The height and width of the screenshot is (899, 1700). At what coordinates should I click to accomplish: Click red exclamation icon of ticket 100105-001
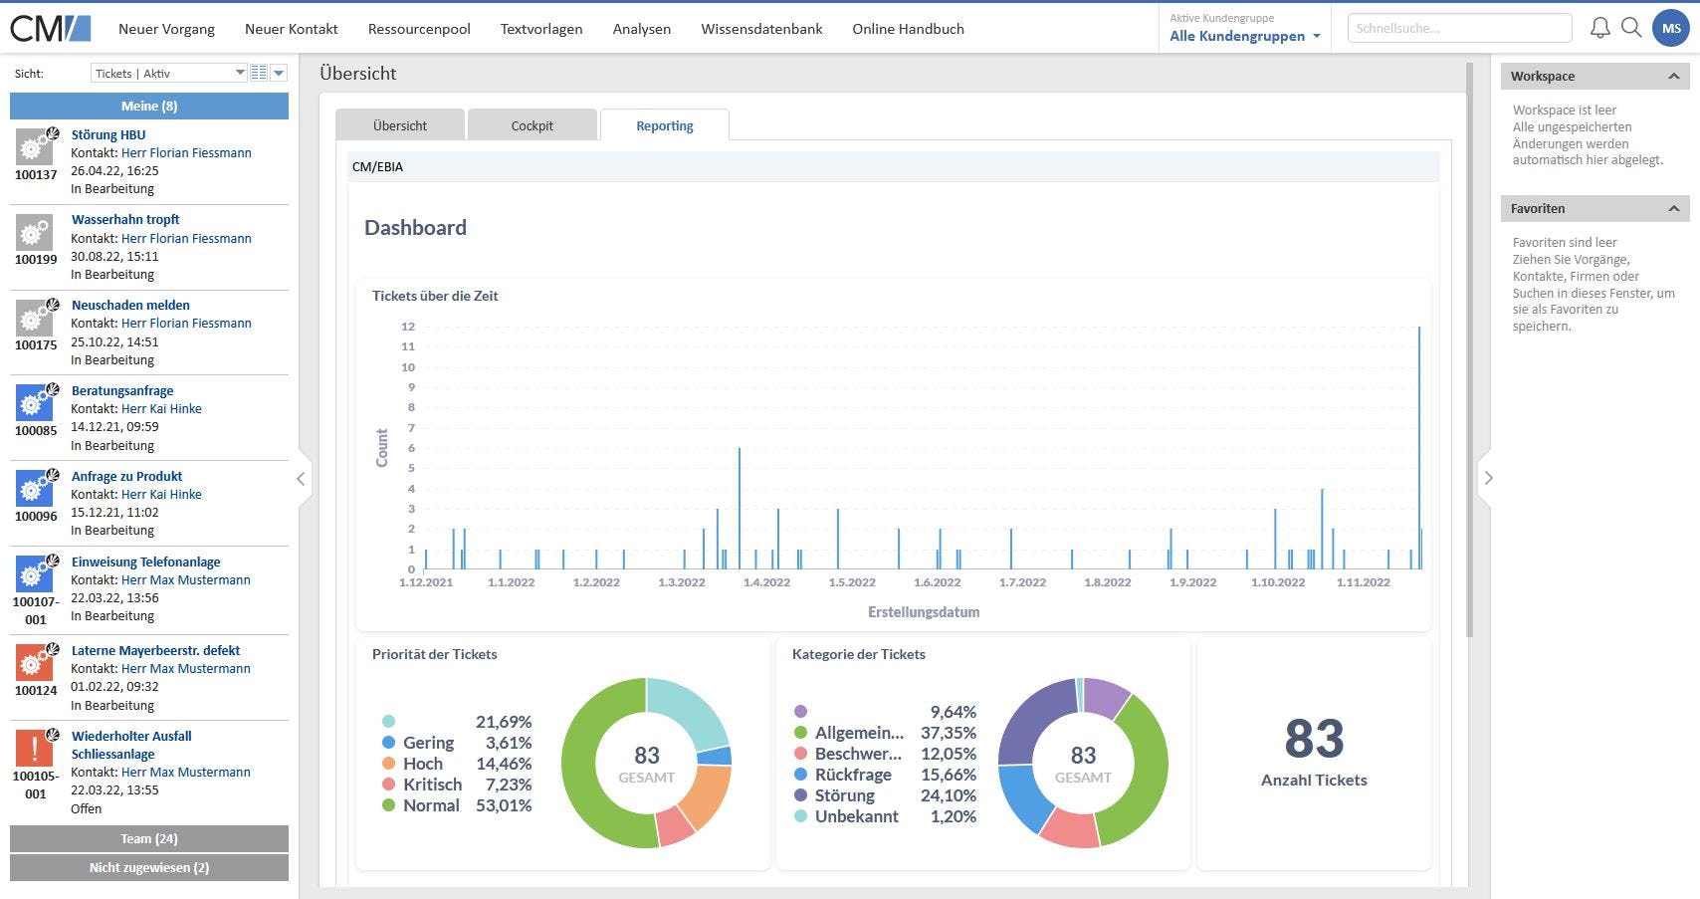(35, 748)
